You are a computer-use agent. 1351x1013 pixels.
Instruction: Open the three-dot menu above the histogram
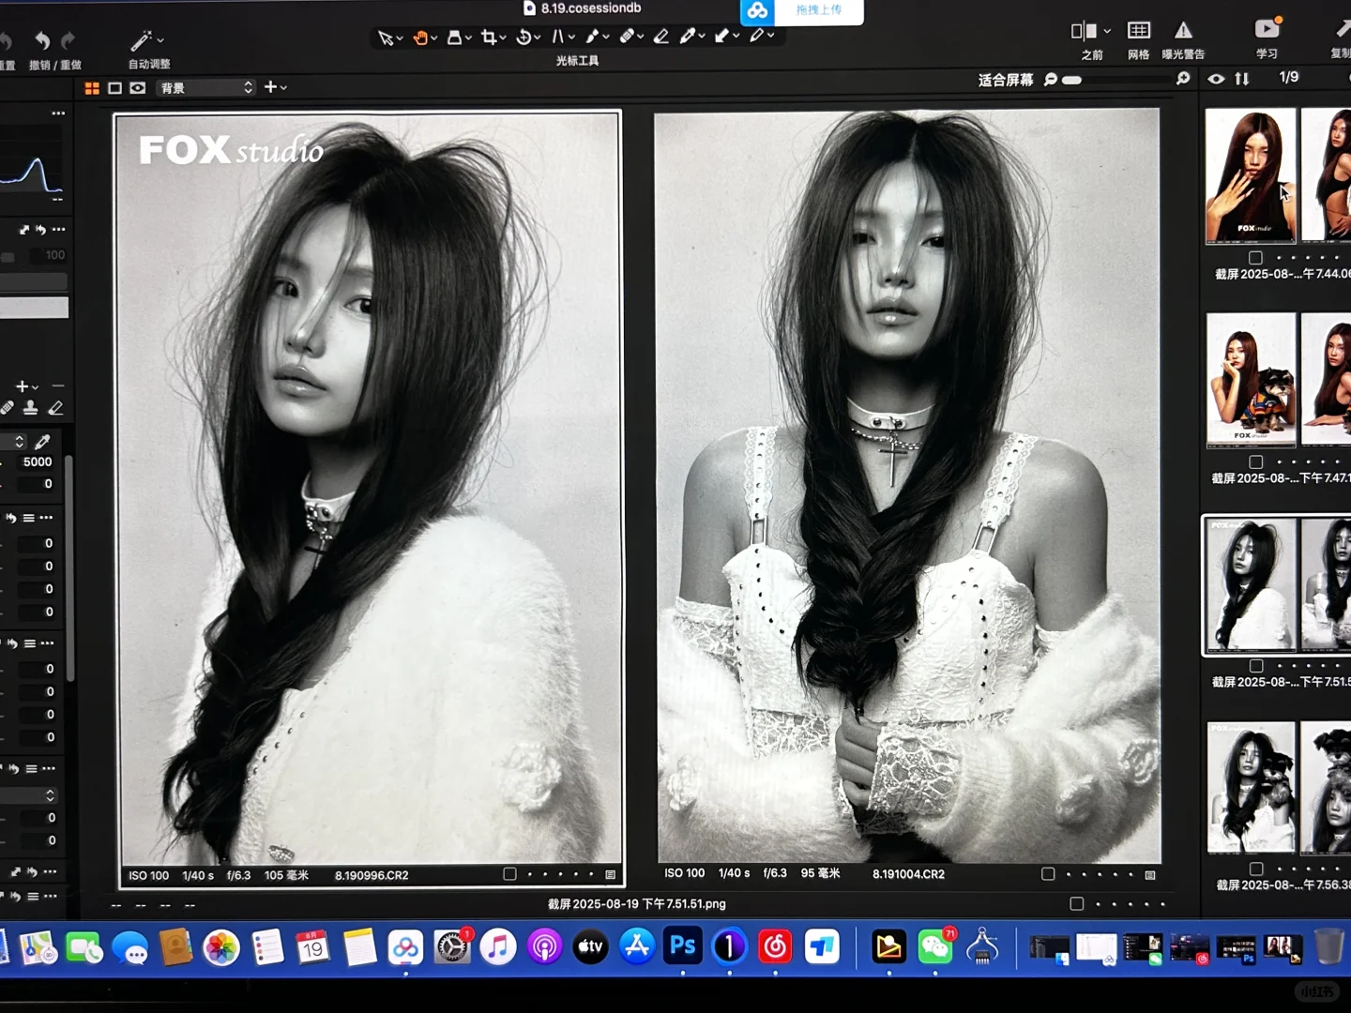click(x=58, y=113)
